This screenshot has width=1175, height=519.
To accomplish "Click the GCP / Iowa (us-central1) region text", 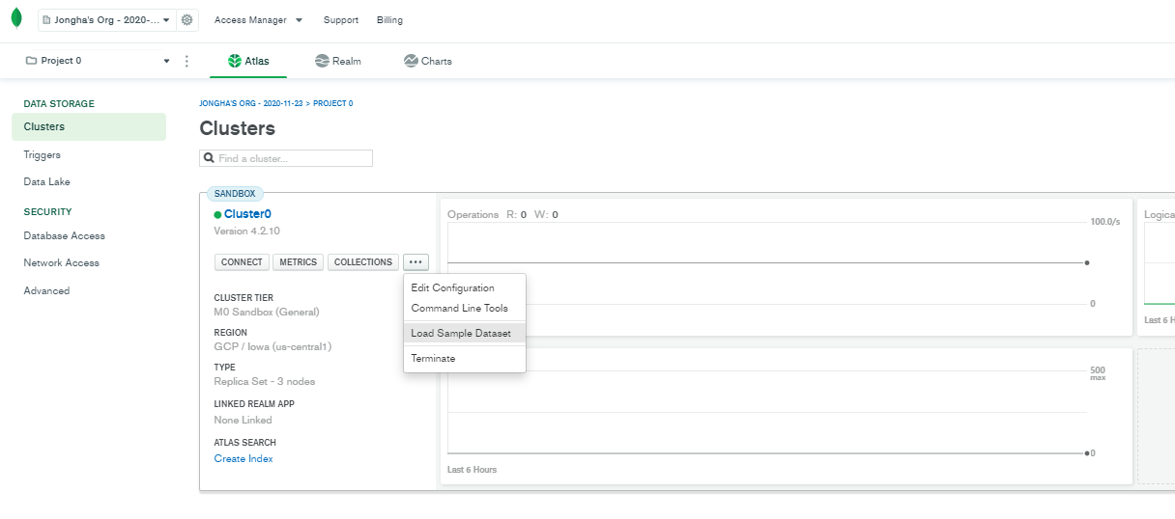I will [272, 346].
